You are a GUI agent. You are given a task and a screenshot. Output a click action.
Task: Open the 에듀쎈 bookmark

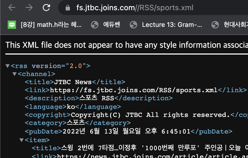[x=105, y=25]
